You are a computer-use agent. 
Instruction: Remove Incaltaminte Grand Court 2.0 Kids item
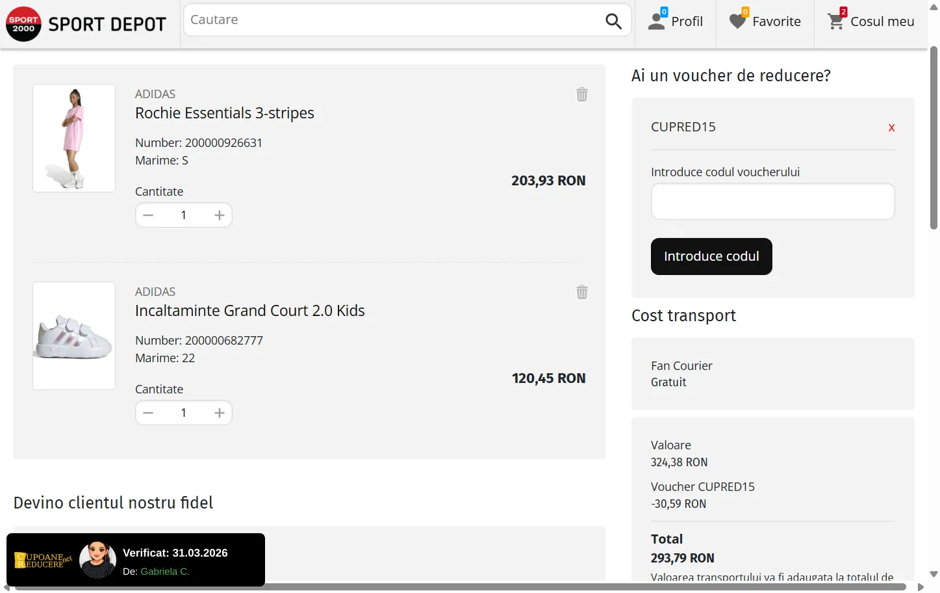582,293
